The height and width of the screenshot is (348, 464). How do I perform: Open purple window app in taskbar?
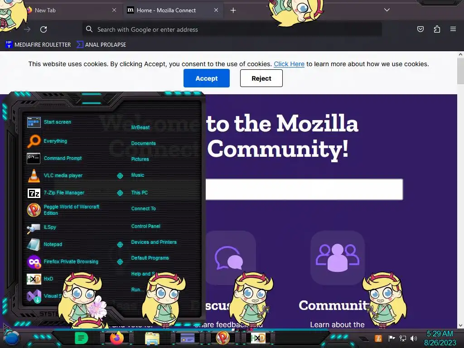[187, 338]
